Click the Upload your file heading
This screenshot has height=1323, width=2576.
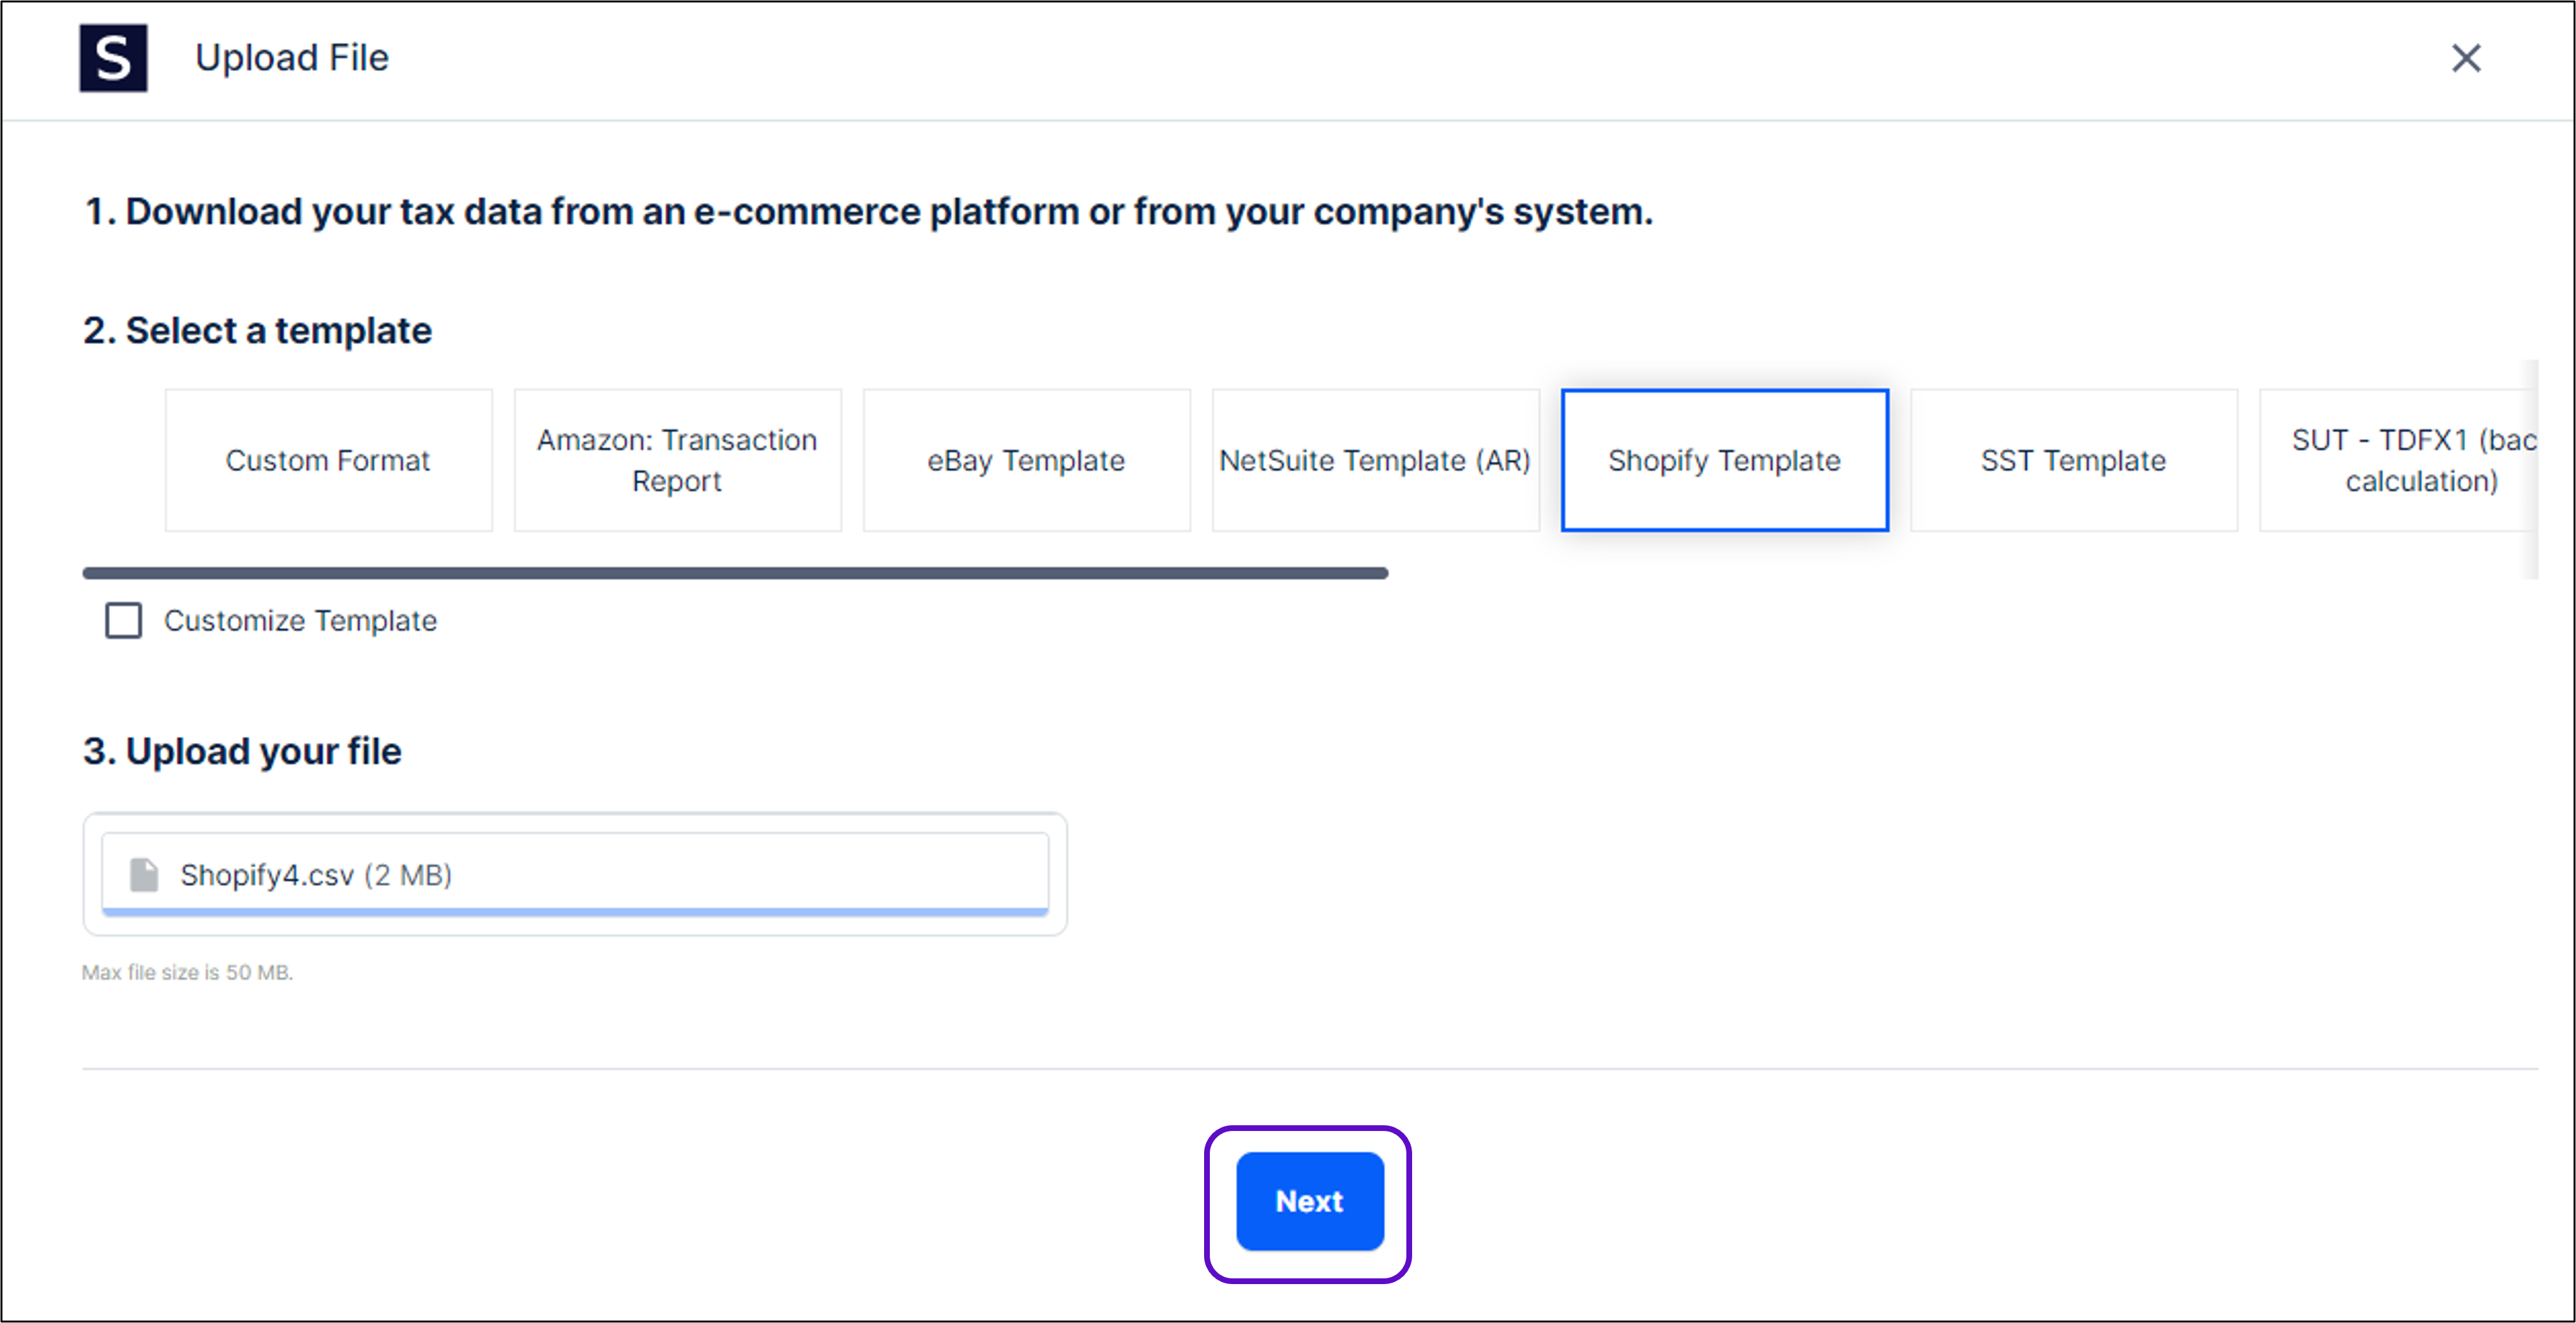pos(242,752)
